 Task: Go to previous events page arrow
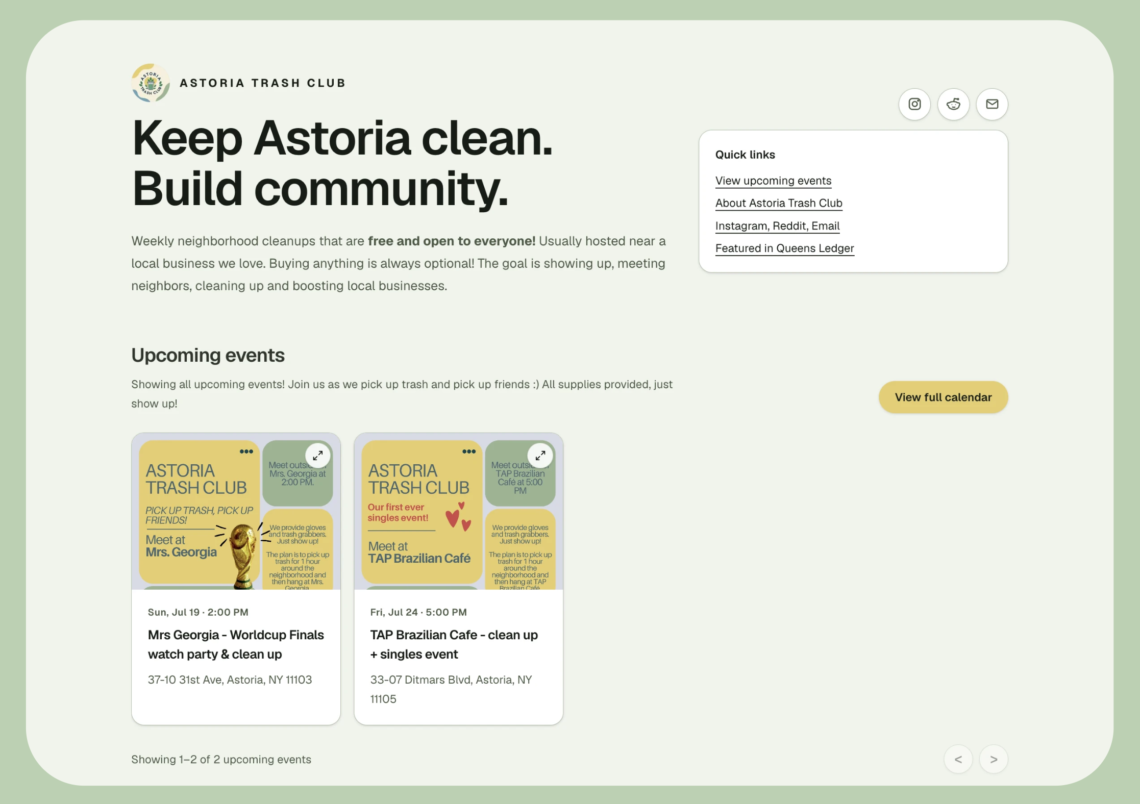click(x=958, y=759)
